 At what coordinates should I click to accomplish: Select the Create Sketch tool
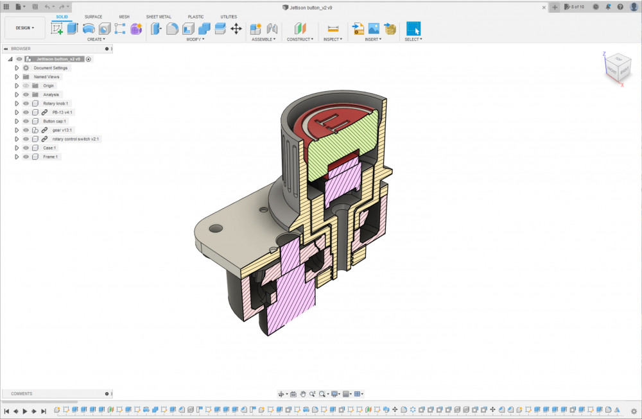(x=57, y=29)
